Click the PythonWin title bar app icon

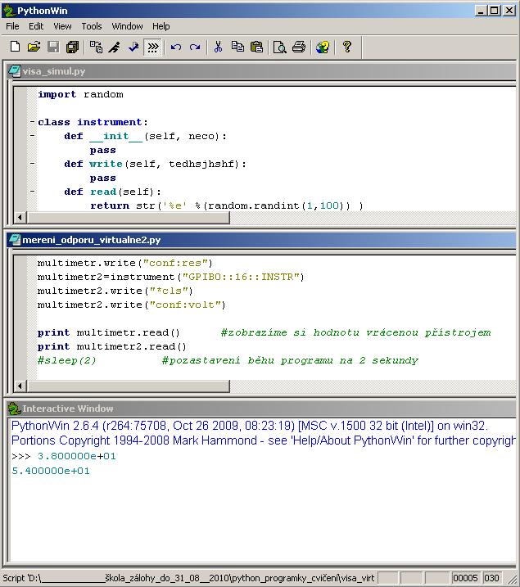point(8,10)
